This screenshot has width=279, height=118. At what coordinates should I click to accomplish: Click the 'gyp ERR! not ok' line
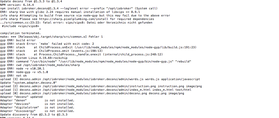click(x=13, y=76)
